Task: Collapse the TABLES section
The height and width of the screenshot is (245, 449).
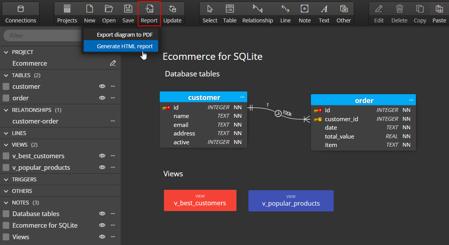Action: coord(6,75)
